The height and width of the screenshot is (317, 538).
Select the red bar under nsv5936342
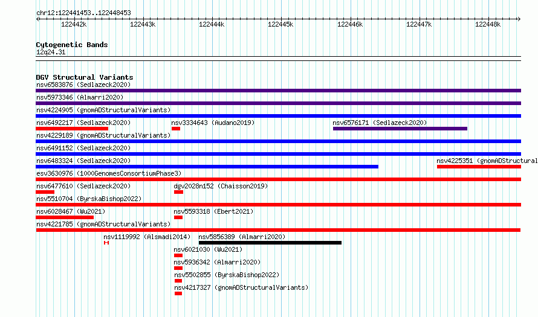(x=178, y=268)
